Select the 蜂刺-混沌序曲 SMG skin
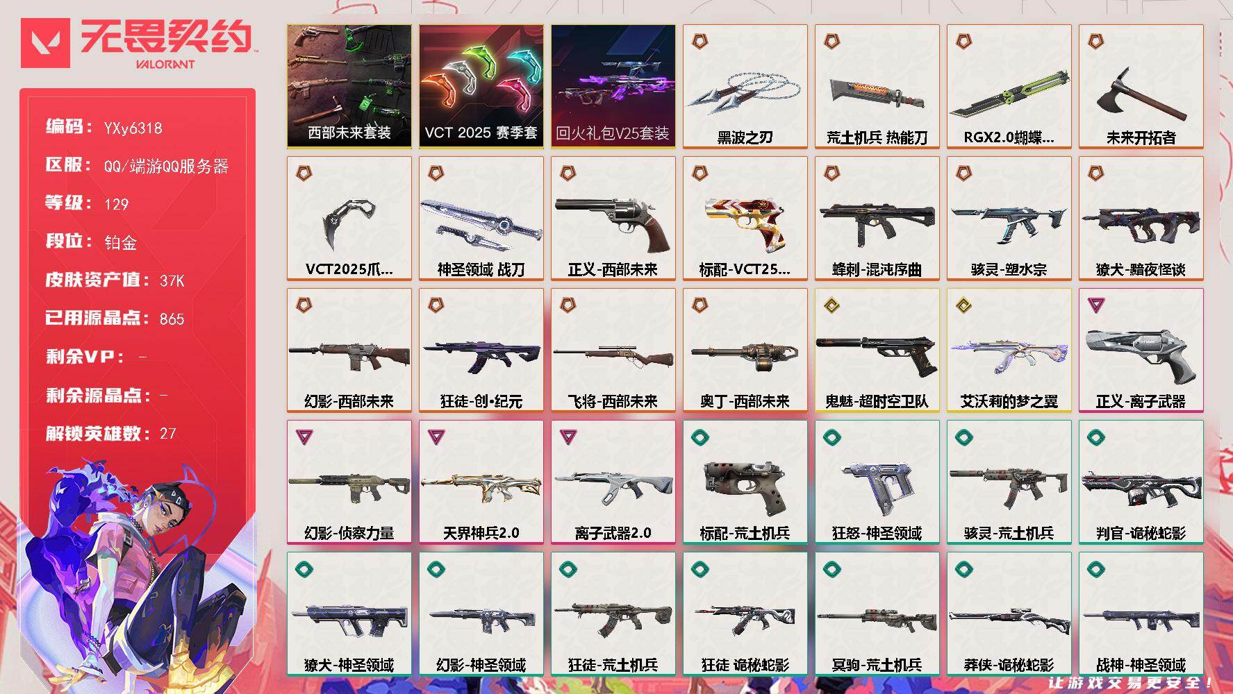1233x694 pixels. coord(877,219)
